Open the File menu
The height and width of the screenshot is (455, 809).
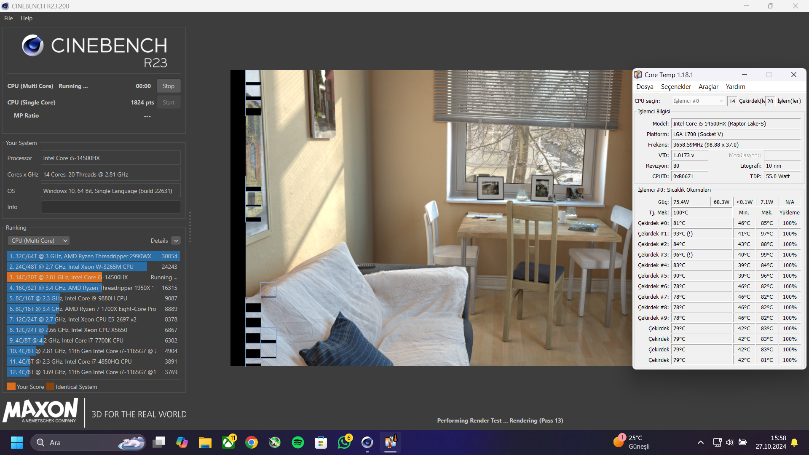tap(8, 18)
